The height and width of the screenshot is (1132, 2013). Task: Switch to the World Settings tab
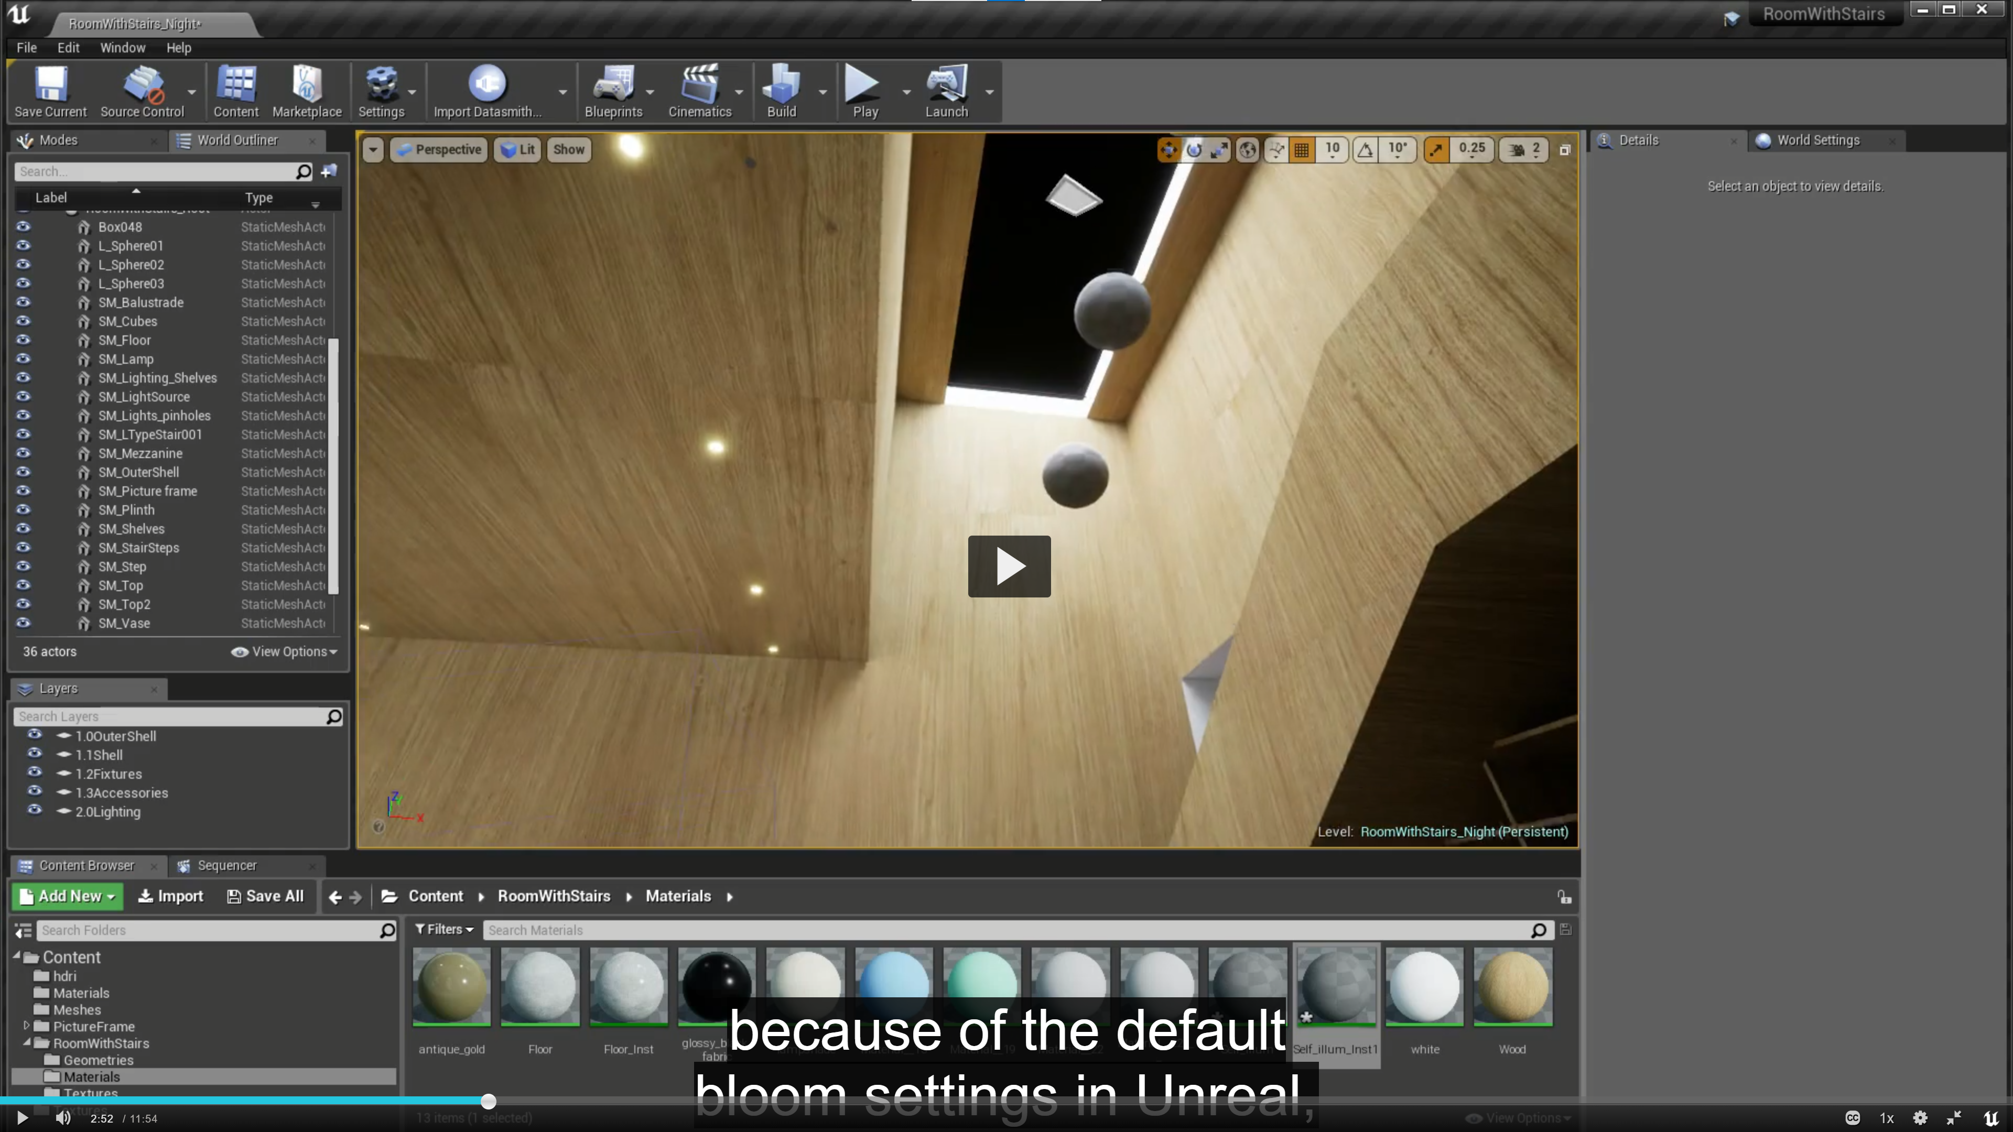click(x=1817, y=140)
